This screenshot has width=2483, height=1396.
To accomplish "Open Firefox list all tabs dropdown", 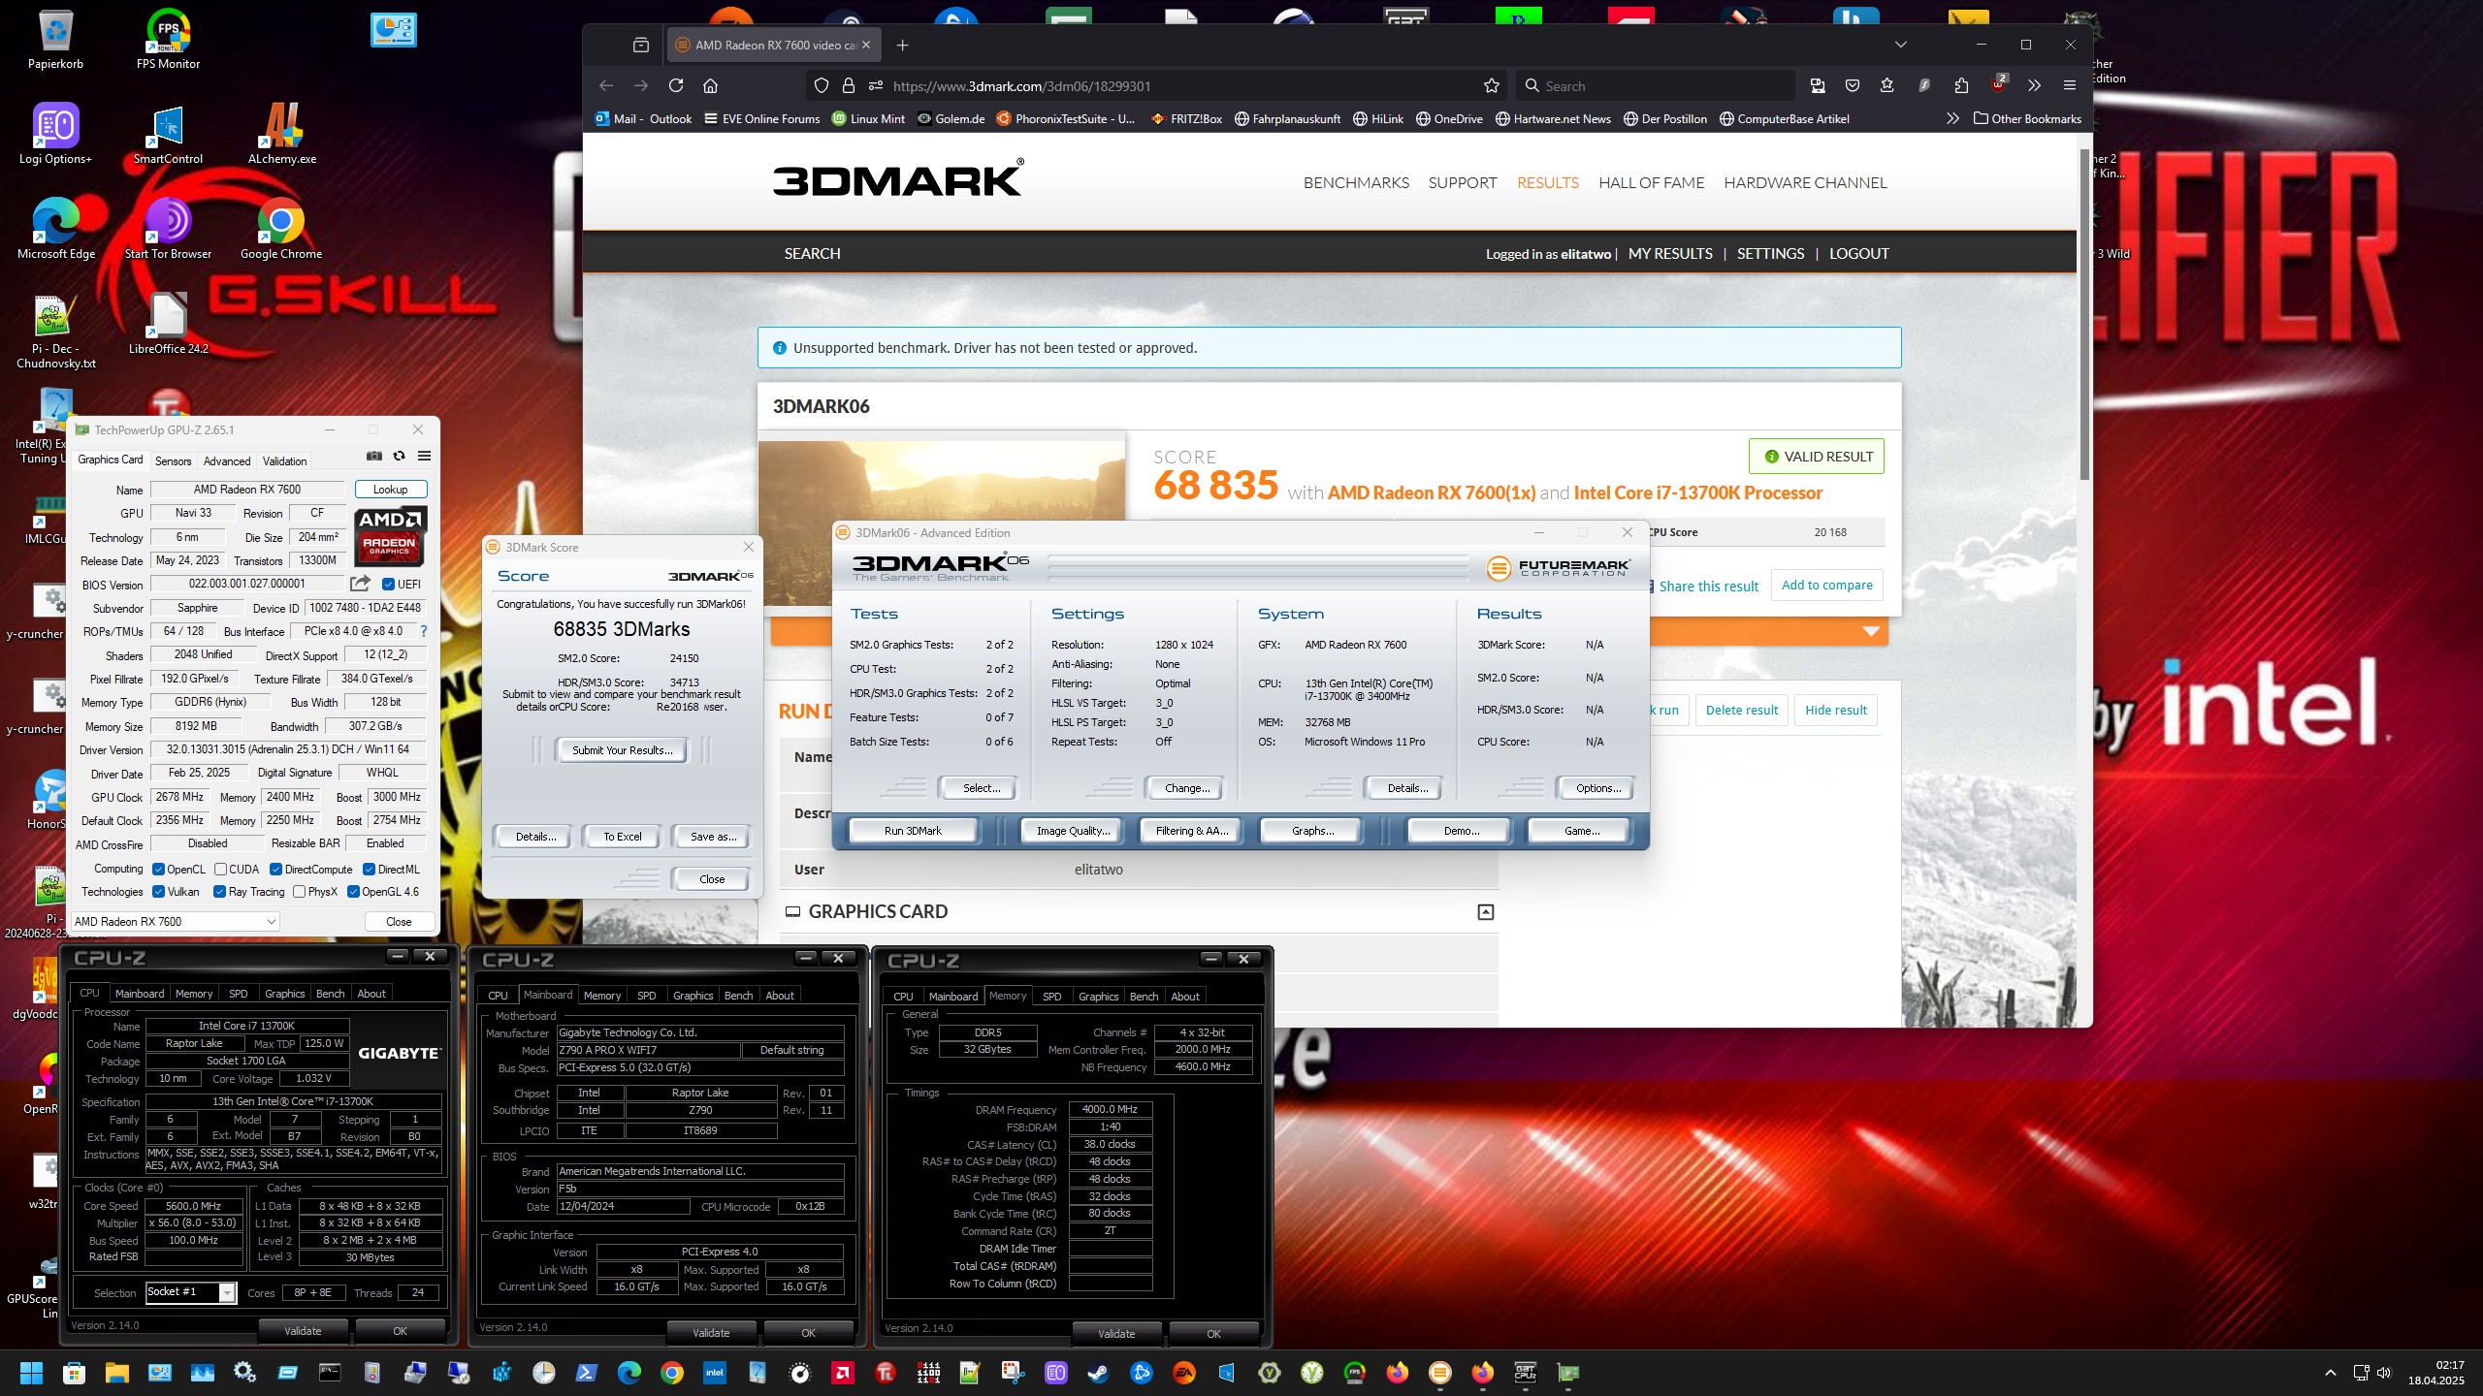I will click(x=1901, y=45).
